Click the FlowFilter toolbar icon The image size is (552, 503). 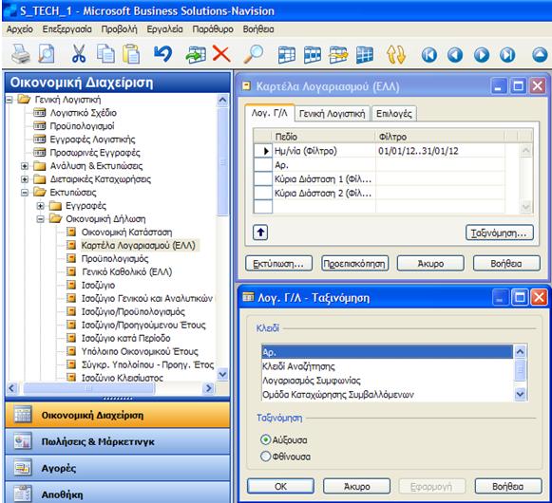pyautogui.click(x=338, y=54)
